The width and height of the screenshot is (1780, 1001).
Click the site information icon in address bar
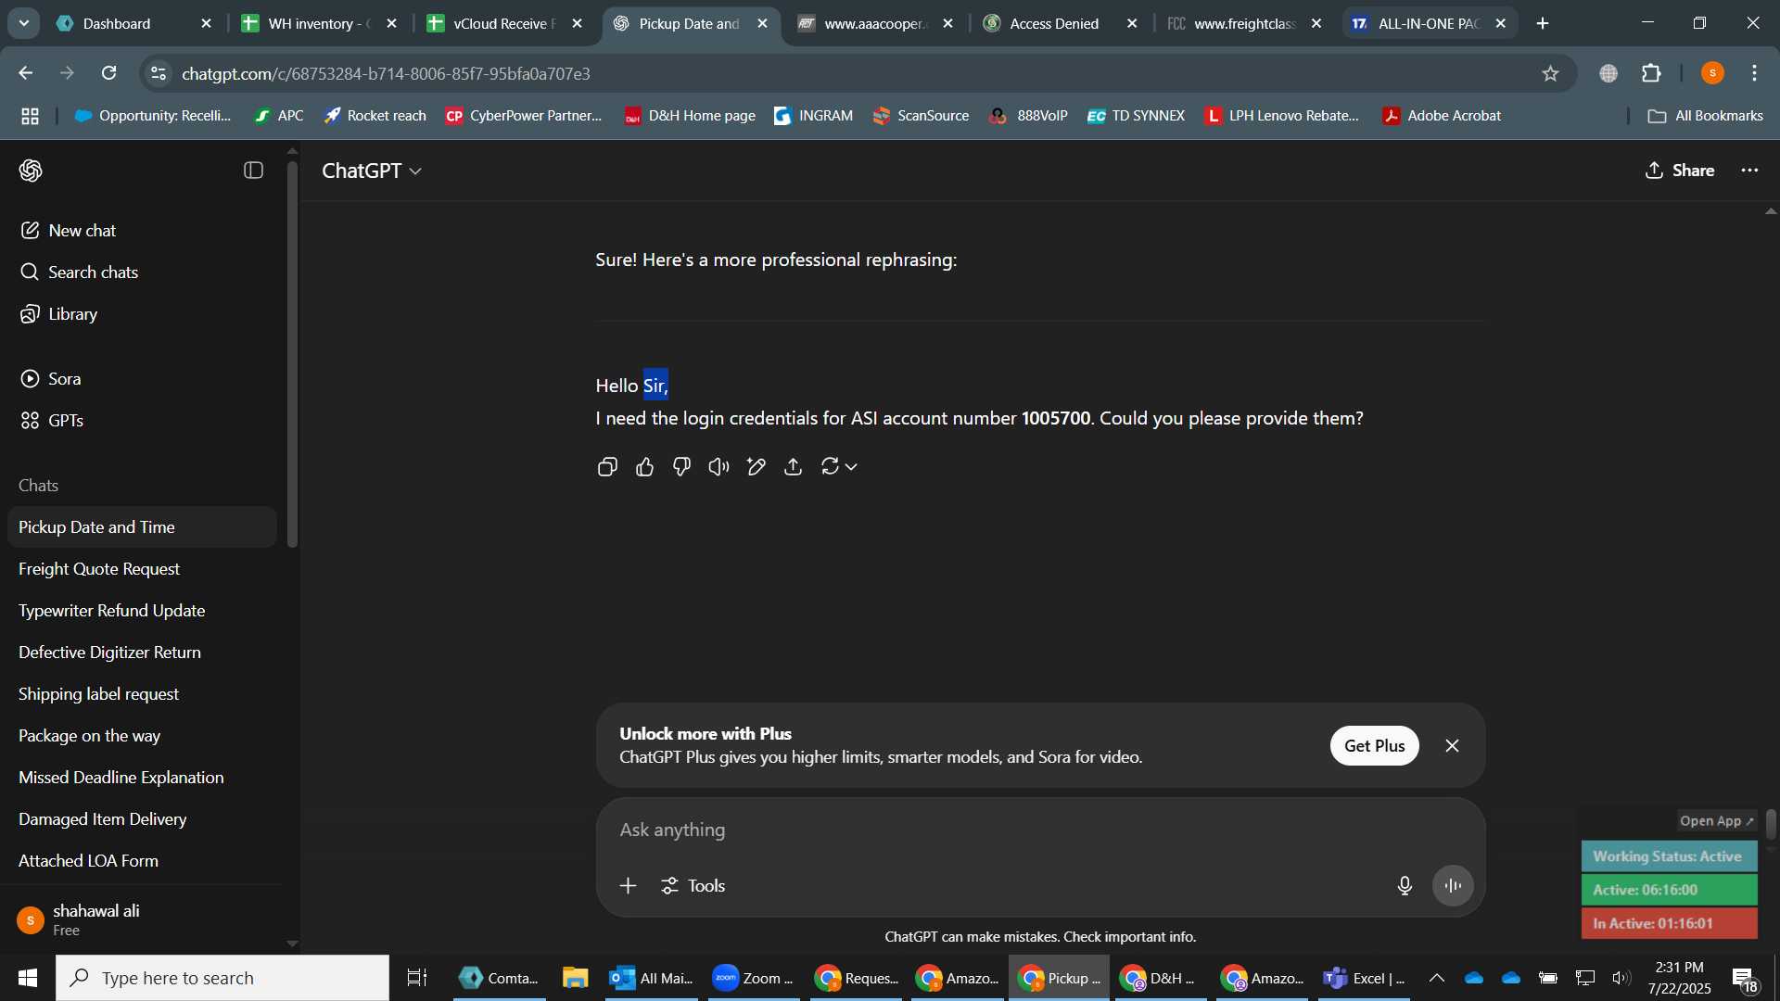159,73
